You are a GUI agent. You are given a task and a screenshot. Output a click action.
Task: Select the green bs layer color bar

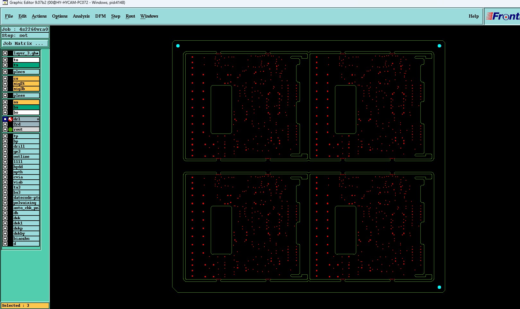(x=26, y=107)
